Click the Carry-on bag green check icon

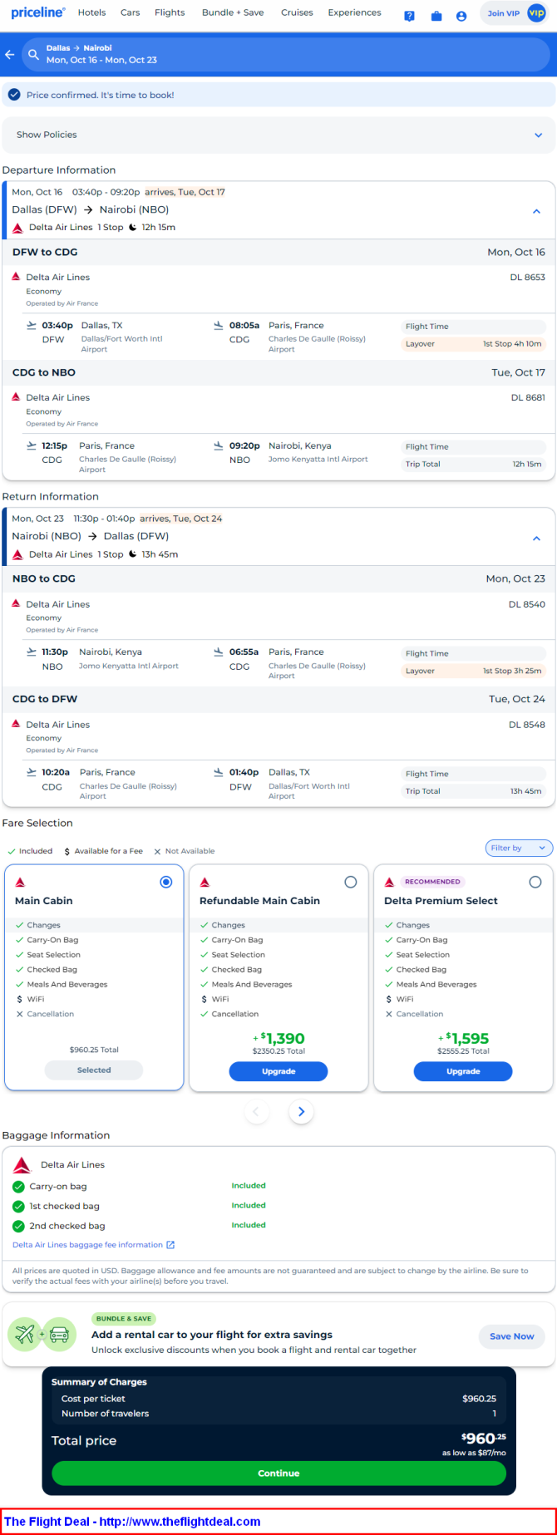18,1187
